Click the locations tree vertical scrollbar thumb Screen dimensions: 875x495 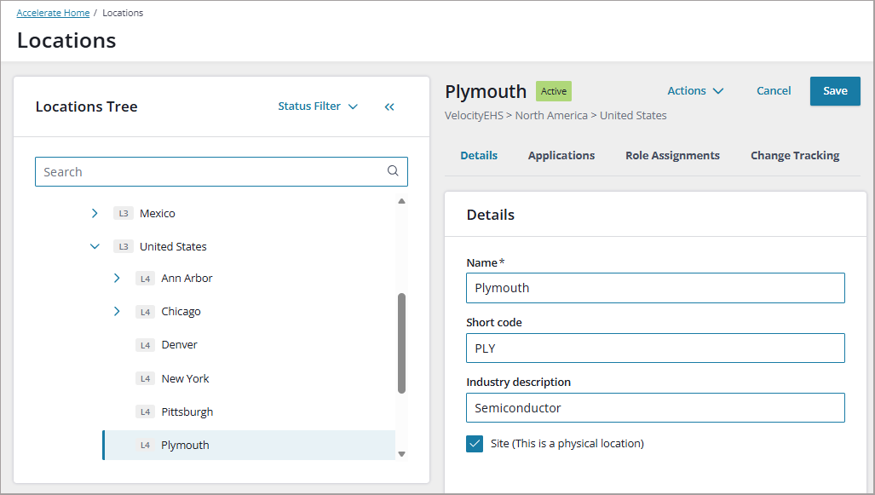[401, 343]
